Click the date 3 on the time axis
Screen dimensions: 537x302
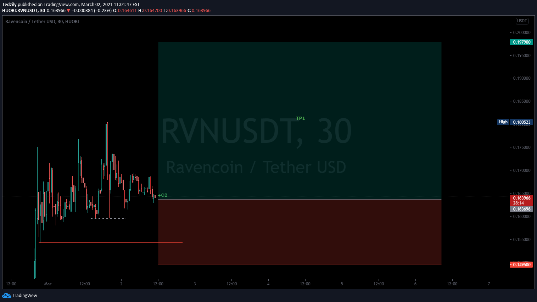[x=195, y=284]
